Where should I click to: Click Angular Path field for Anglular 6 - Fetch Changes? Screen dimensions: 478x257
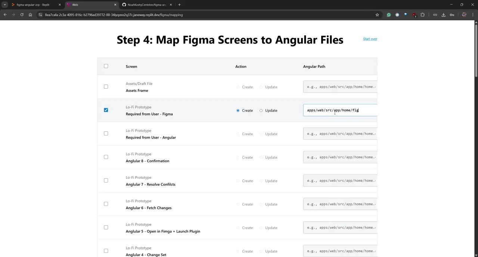[340, 204]
